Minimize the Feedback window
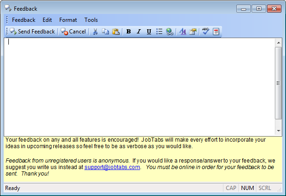The height and width of the screenshot is (196, 286). coord(243,9)
